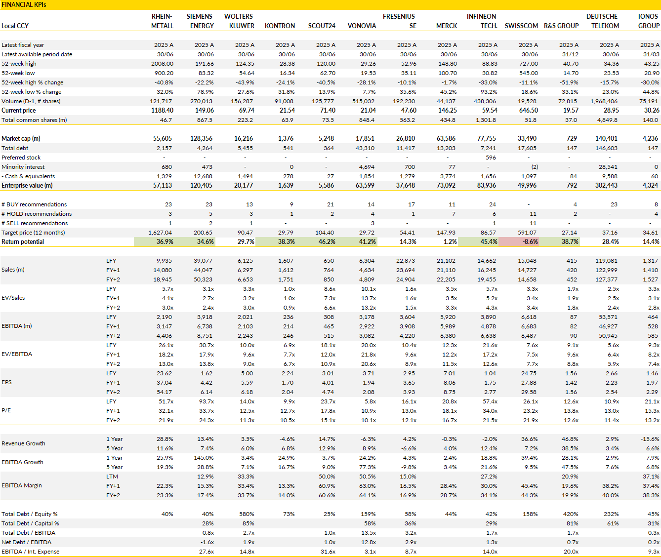Select the Volume (D-1, # shares) label
The width and height of the screenshot is (661, 557).
(x=31, y=101)
